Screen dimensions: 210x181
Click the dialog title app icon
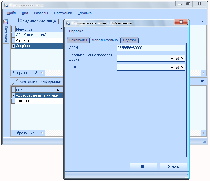[68, 23]
